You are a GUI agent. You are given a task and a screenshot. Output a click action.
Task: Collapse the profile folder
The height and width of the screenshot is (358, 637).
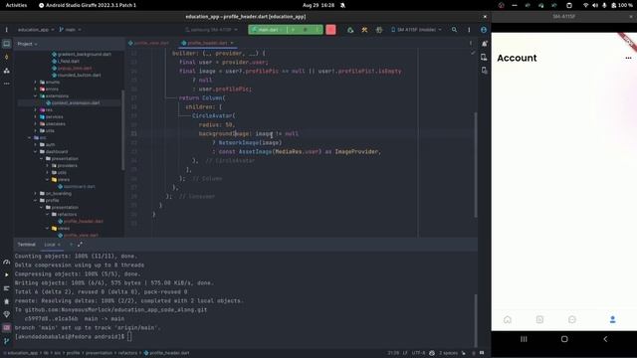[36, 201]
